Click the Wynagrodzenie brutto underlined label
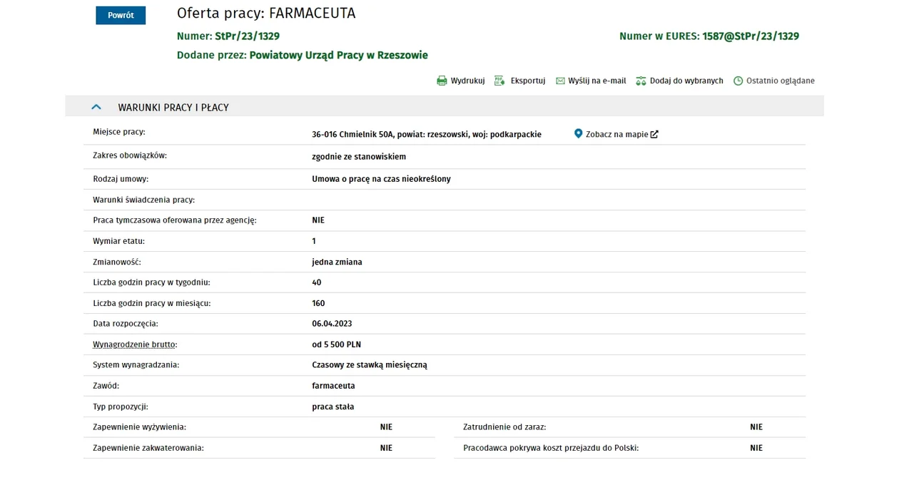 click(x=135, y=344)
